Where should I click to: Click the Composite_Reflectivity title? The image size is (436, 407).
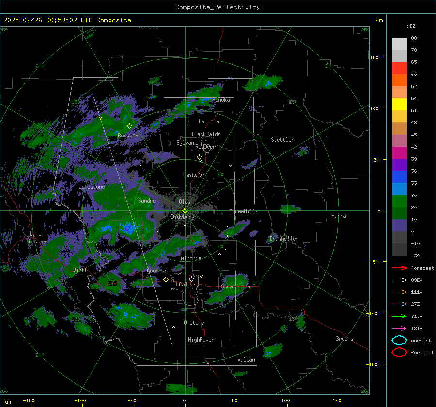[x=218, y=7]
